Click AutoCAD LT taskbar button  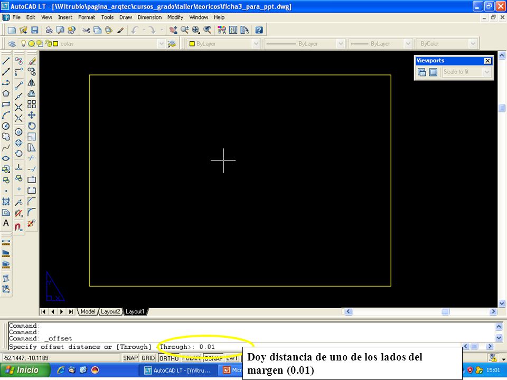(179, 370)
